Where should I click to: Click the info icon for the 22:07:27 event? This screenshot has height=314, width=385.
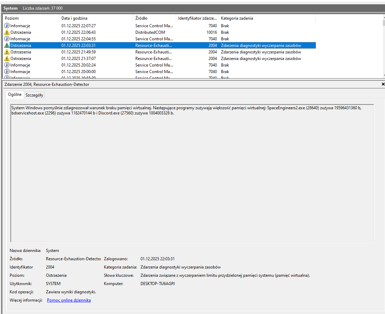pyautogui.click(x=7, y=26)
